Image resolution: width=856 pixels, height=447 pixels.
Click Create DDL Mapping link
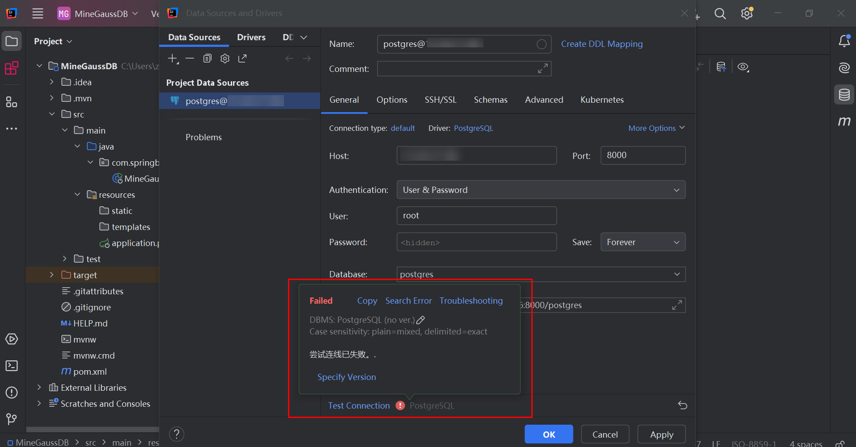pos(602,44)
